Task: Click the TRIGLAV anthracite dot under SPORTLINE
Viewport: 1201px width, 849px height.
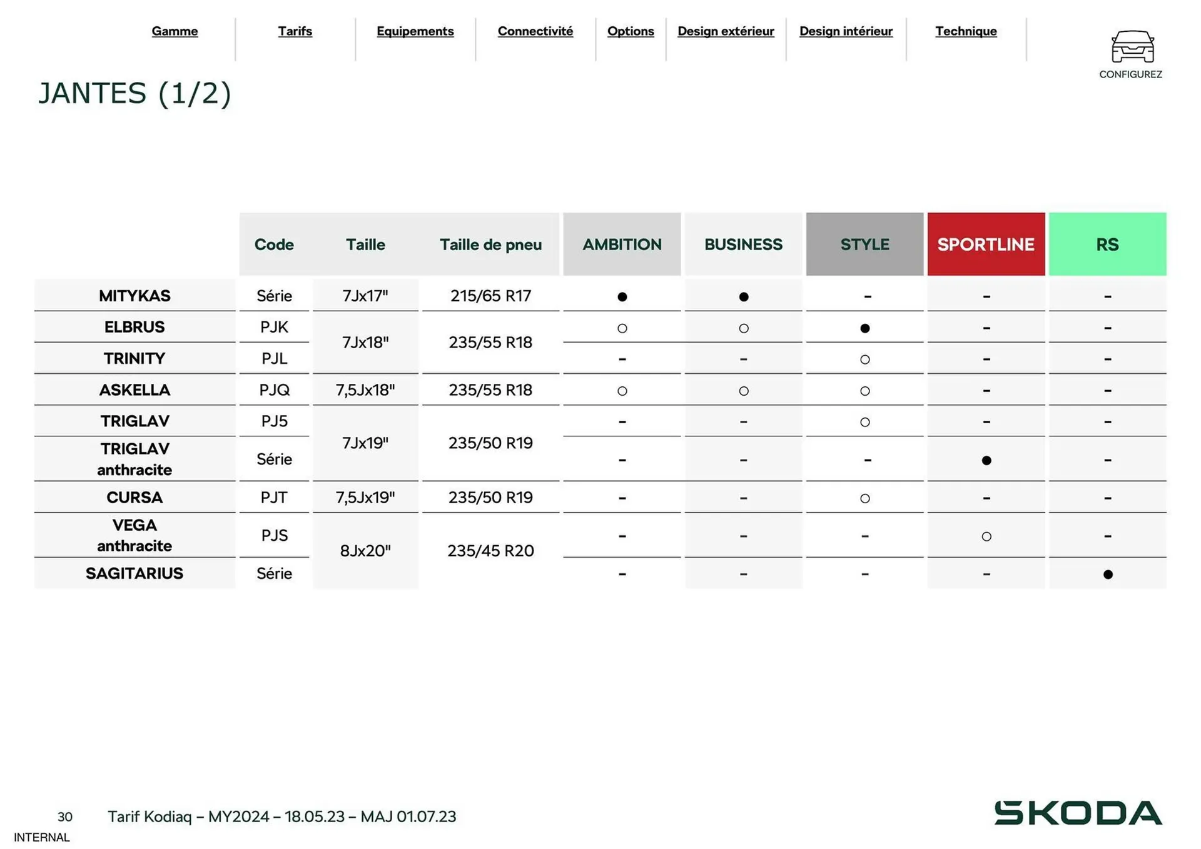Action: (986, 460)
